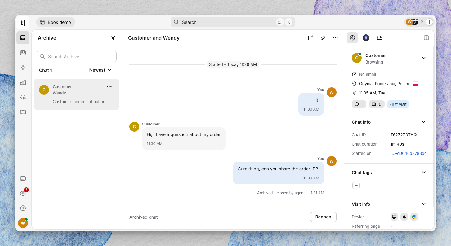Screen dimensions: 451x246
Task: Open the Inbox chats icon in the sidebar
Action: 23,38
